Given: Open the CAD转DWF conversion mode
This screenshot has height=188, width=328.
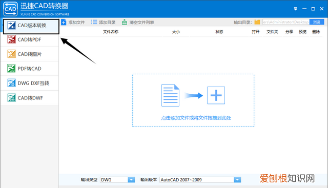Looking at the screenshot, I should tap(30, 98).
